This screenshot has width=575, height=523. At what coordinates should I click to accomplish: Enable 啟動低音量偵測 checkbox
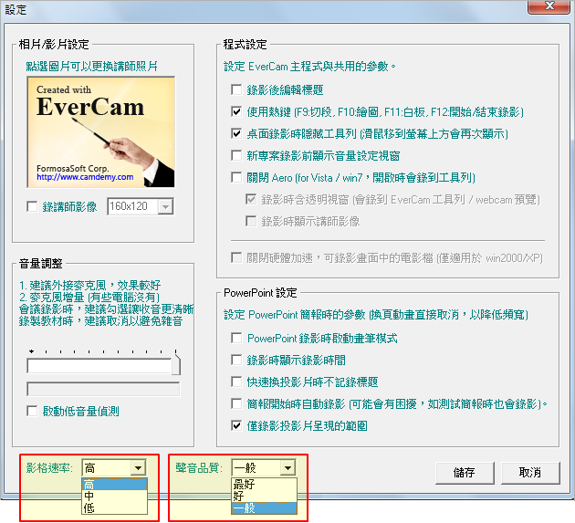coord(34,412)
